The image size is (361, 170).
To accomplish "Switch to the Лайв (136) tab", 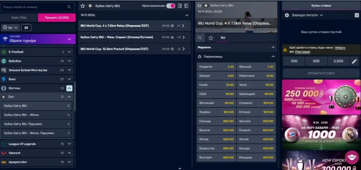I will 19,18.
